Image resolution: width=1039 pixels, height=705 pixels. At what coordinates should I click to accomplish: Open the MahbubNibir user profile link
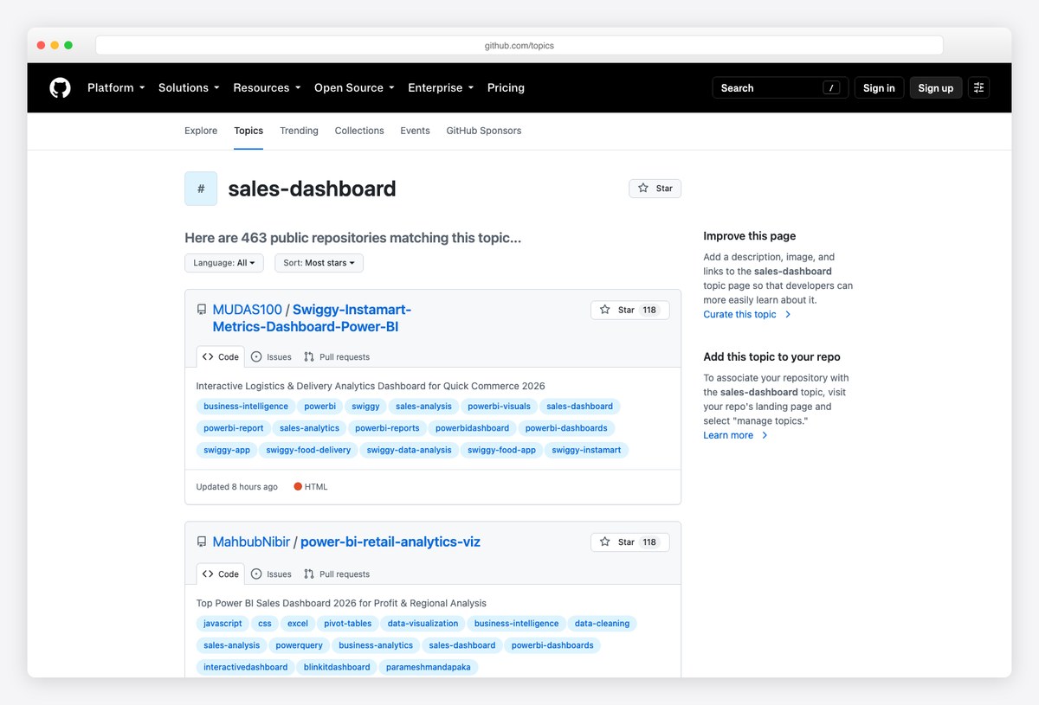[x=251, y=542]
